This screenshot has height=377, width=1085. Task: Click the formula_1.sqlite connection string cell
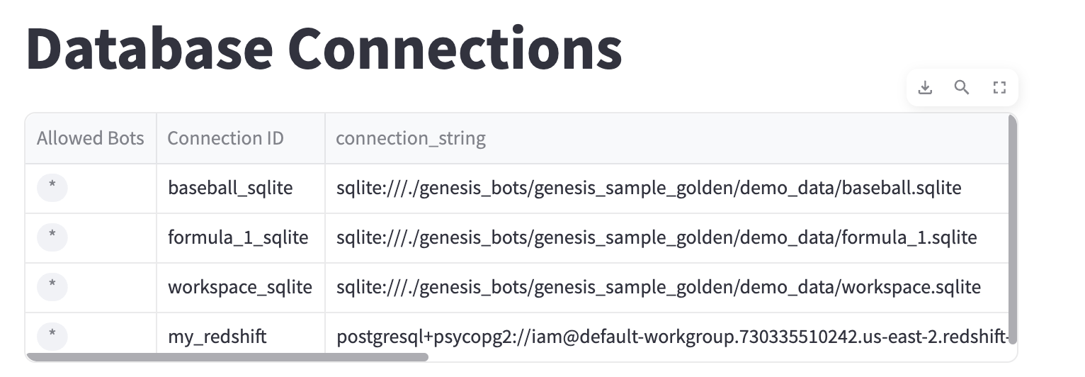(x=657, y=237)
